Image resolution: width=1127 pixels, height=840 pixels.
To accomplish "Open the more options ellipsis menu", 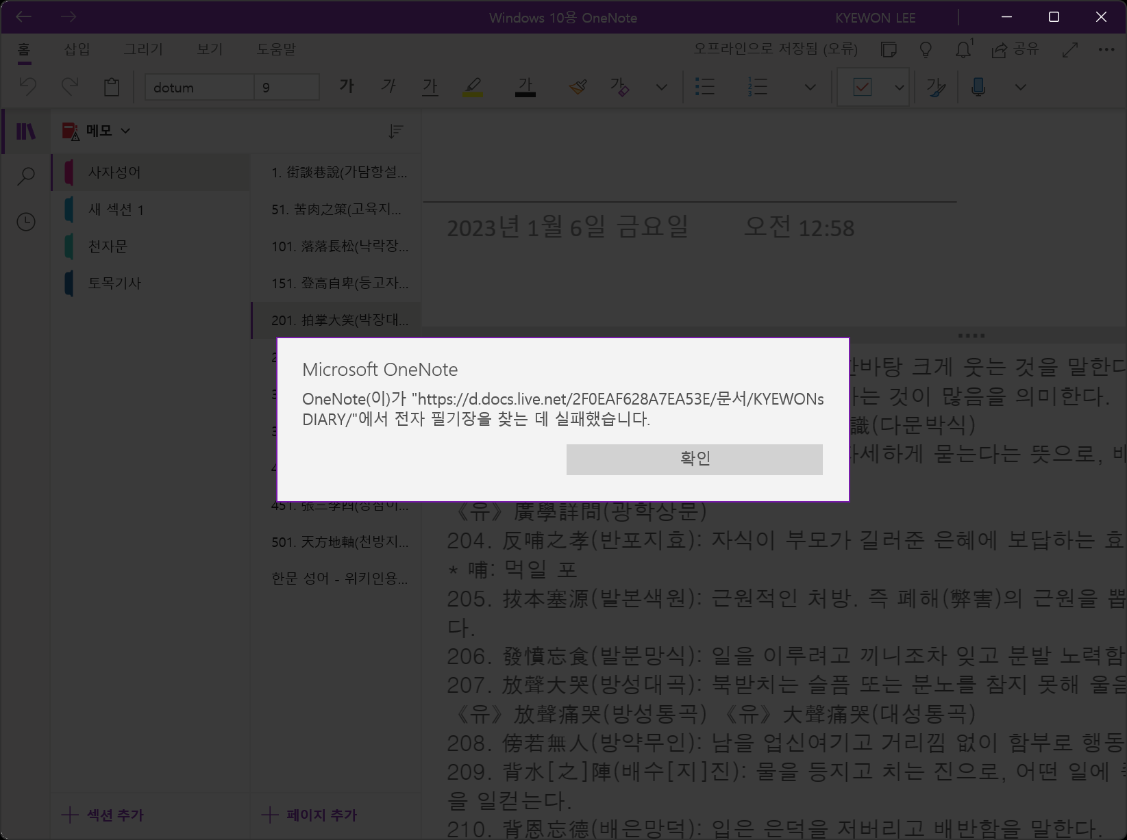I will click(1106, 49).
